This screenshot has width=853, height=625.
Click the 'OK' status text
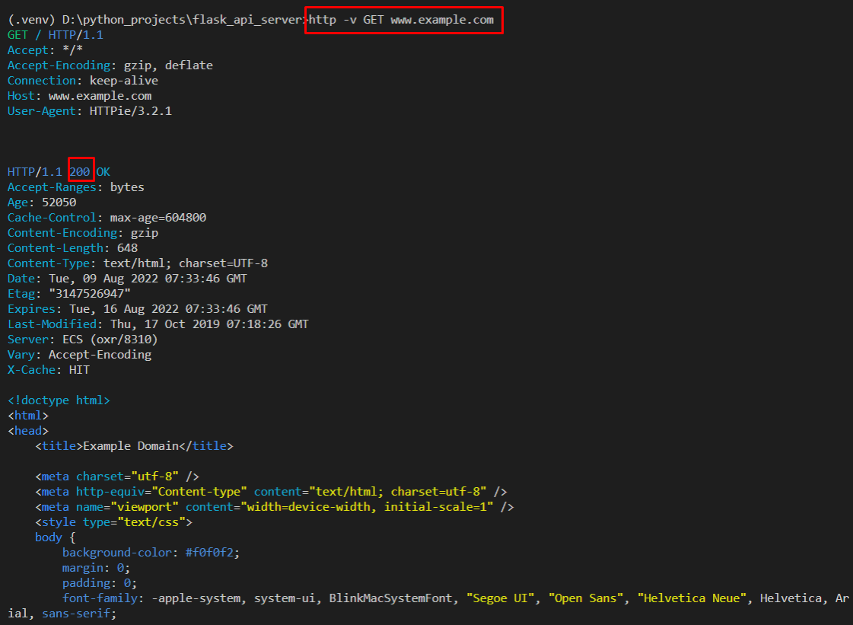(x=103, y=172)
